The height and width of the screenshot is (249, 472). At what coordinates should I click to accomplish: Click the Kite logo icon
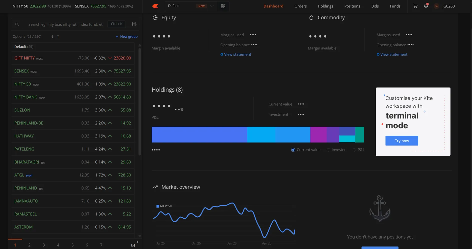point(155,6)
